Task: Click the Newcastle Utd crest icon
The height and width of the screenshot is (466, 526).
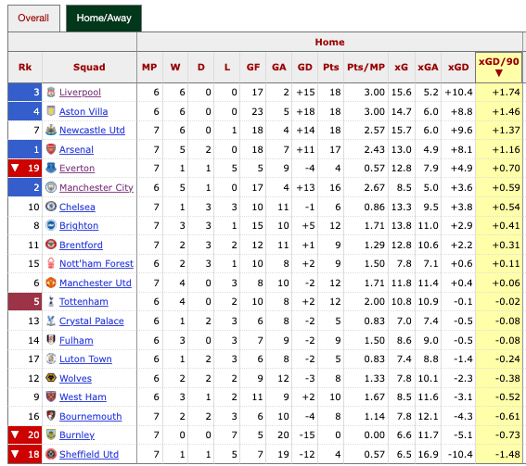Action: 51,130
